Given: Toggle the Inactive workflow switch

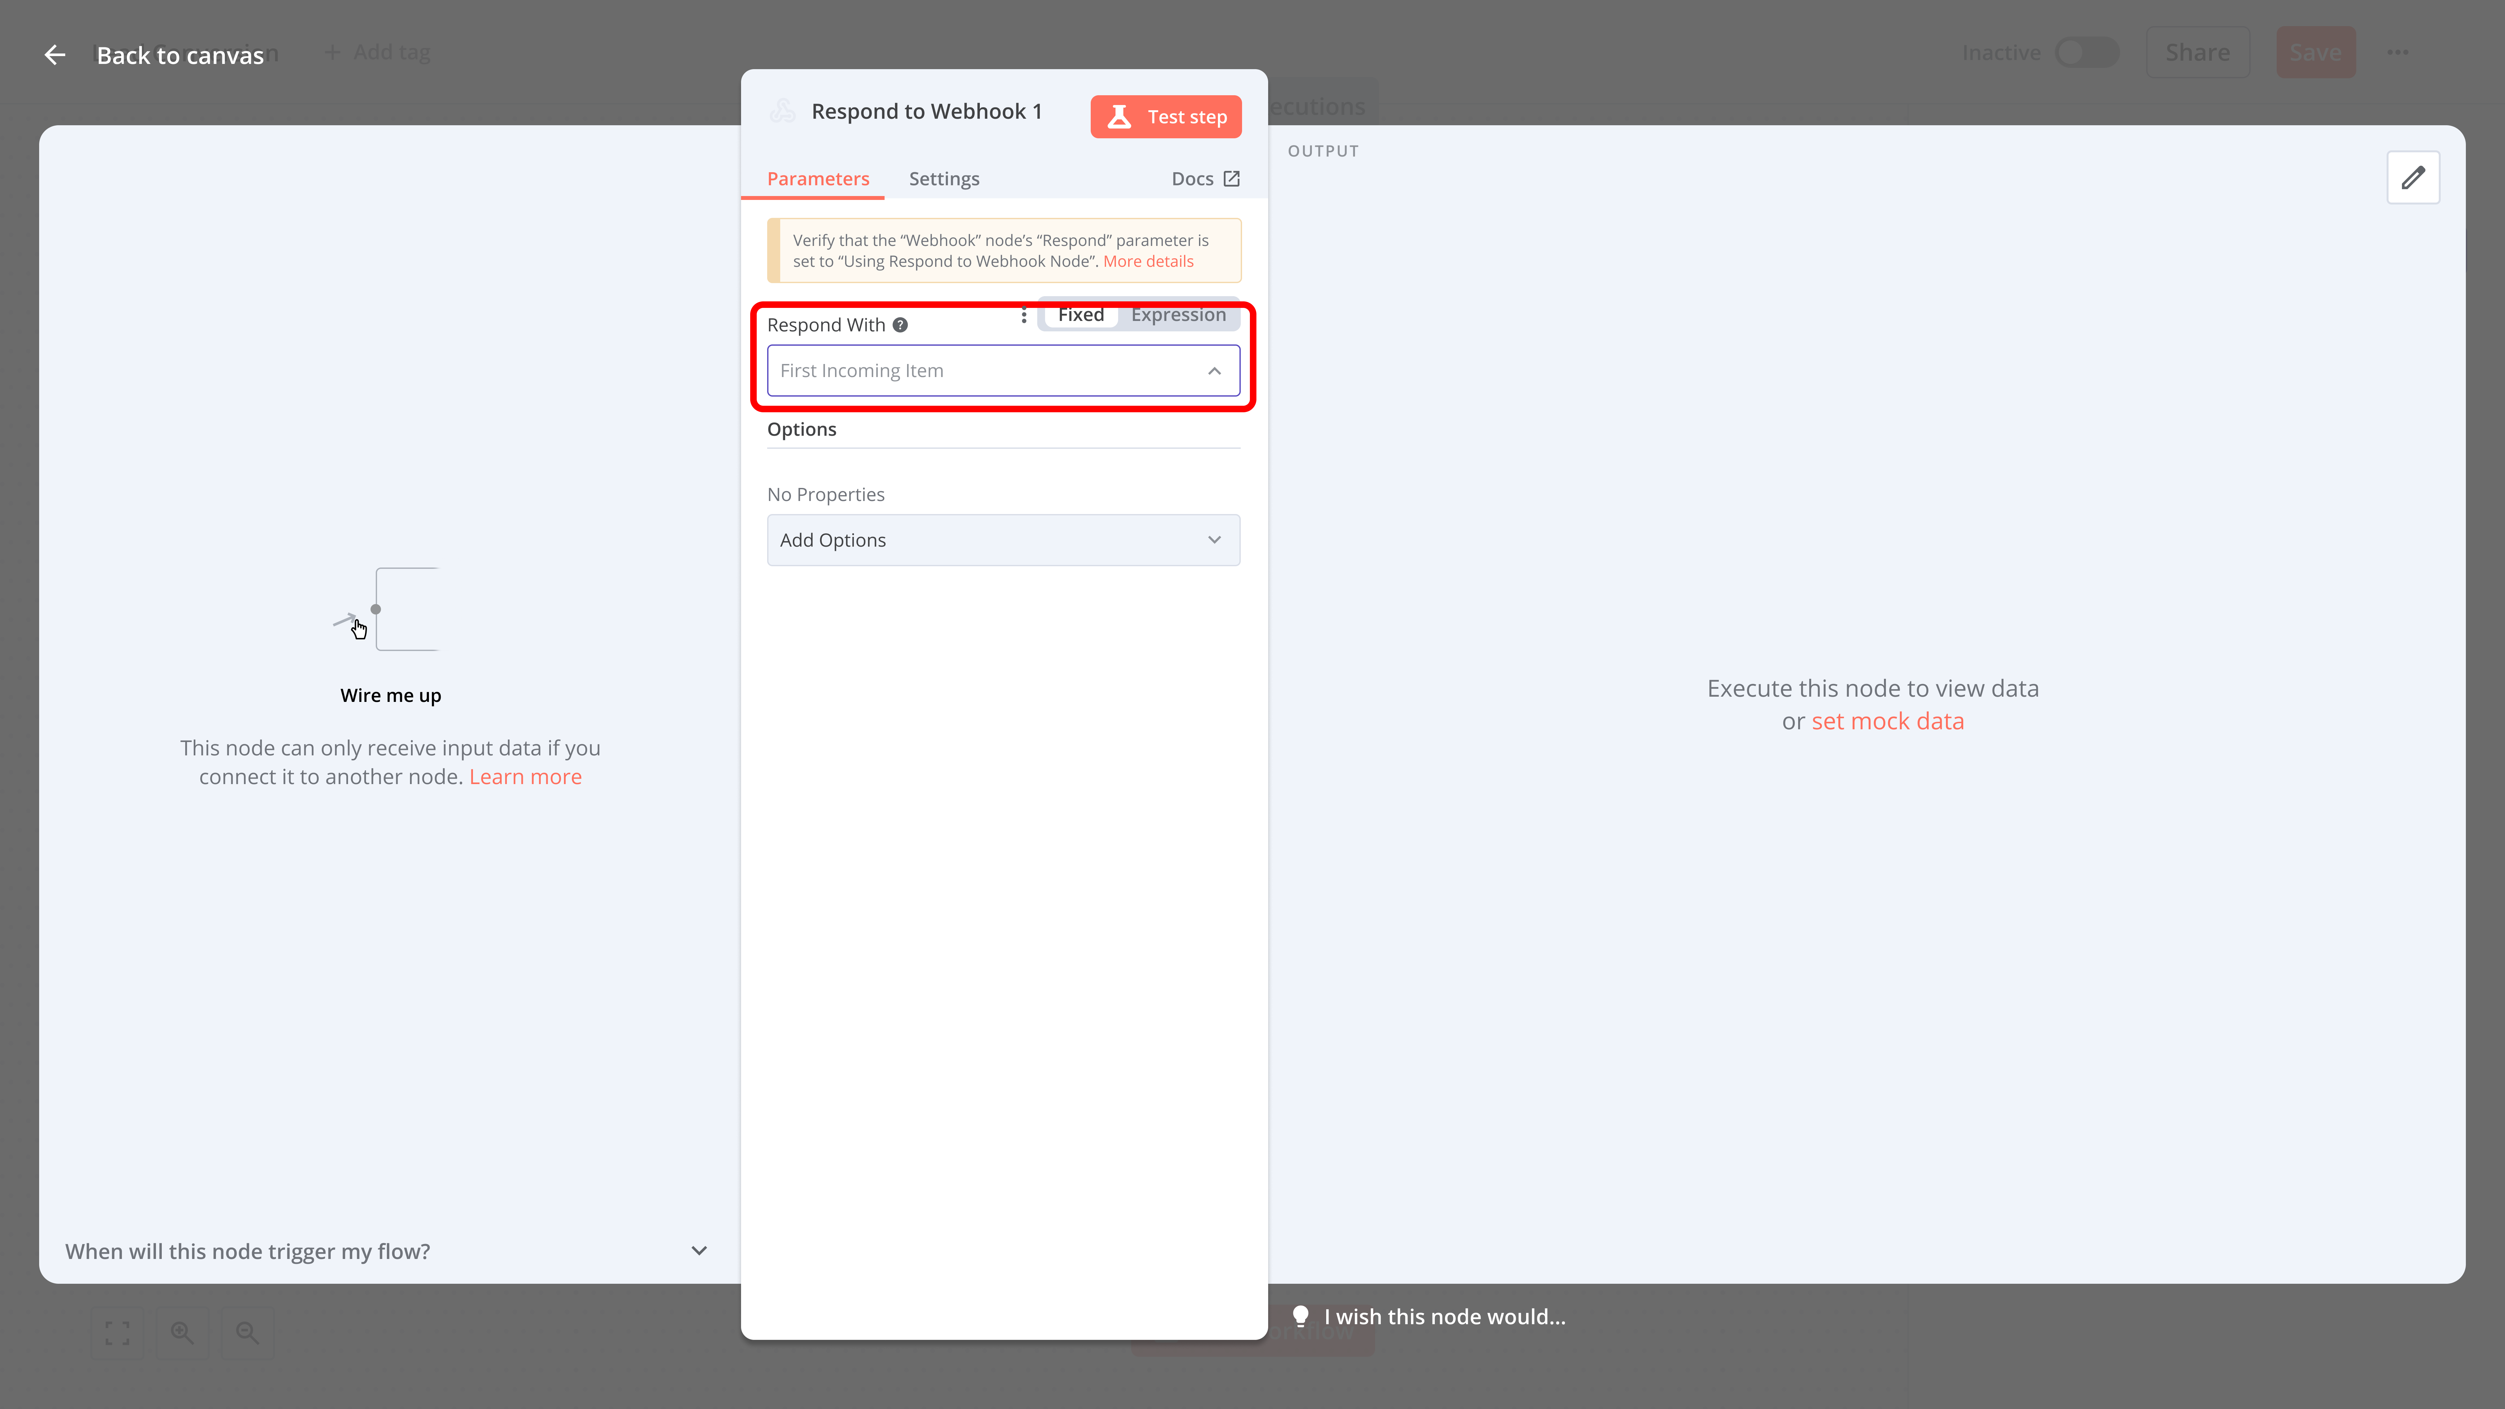Looking at the screenshot, I should tap(2087, 53).
